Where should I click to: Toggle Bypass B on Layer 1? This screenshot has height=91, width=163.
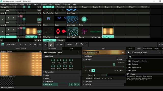click(x=8, y=30)
